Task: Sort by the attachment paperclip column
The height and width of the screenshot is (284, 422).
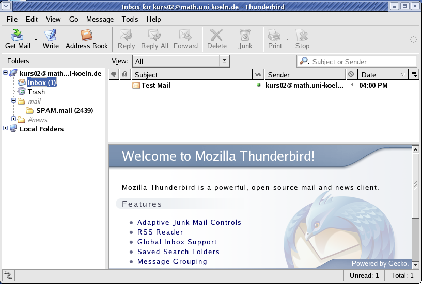Action: [124, 74]
